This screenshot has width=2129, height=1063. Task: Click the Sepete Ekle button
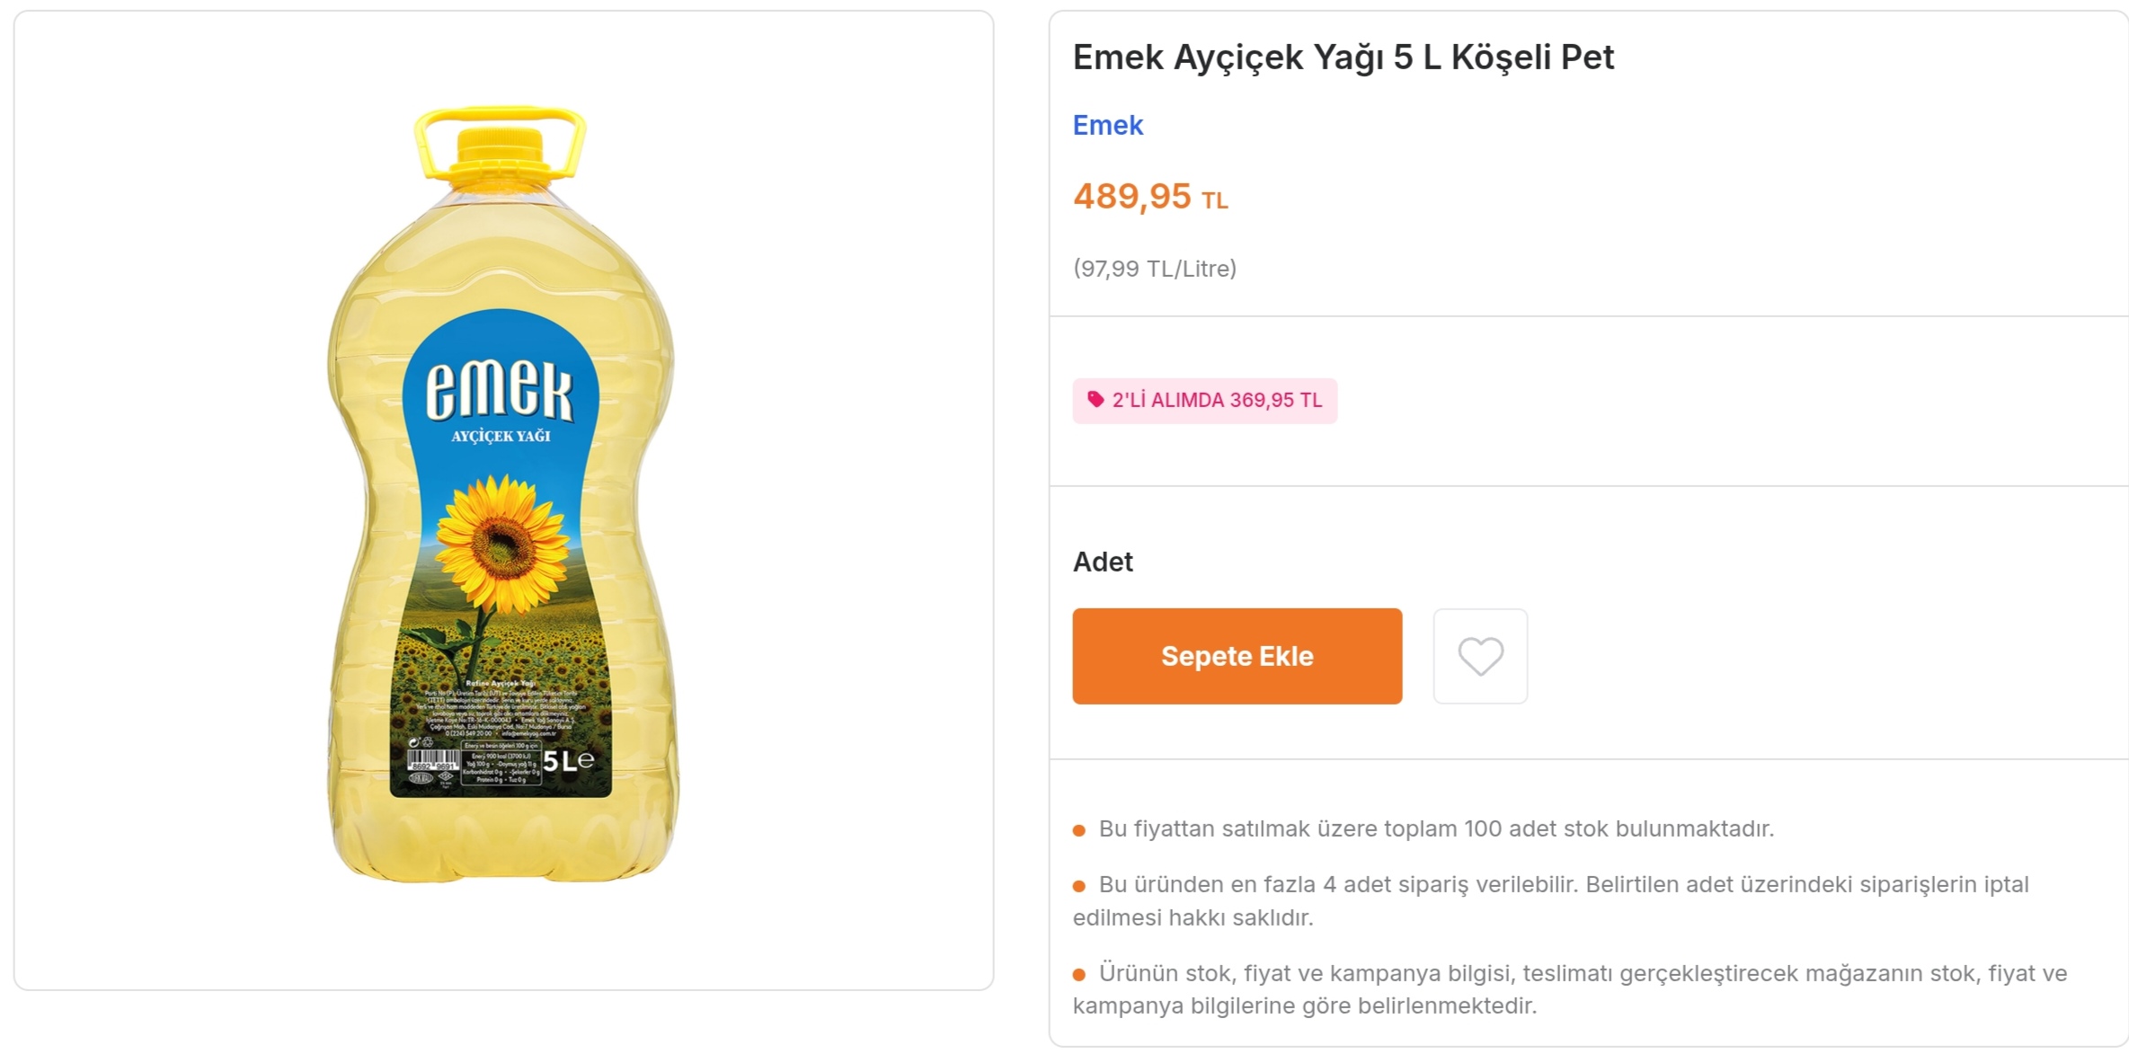point(1237,656)
